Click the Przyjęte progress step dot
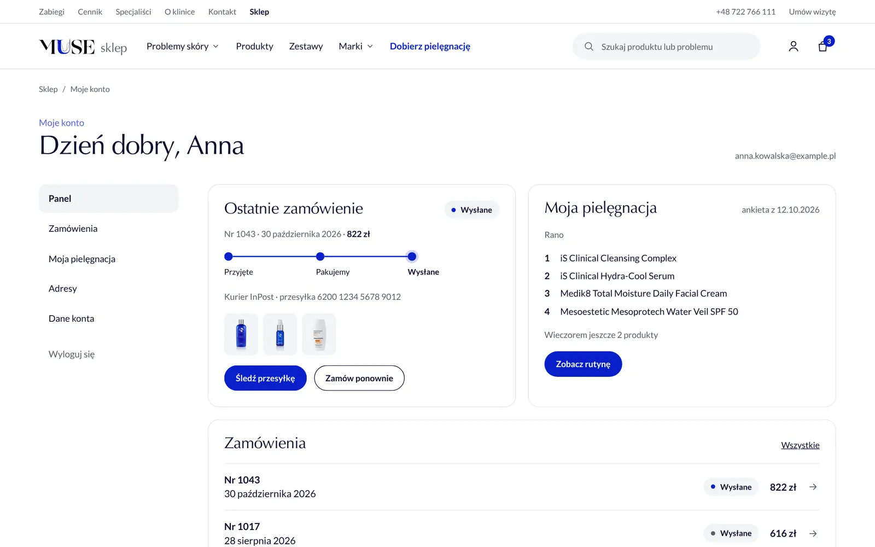 point(229,257)
